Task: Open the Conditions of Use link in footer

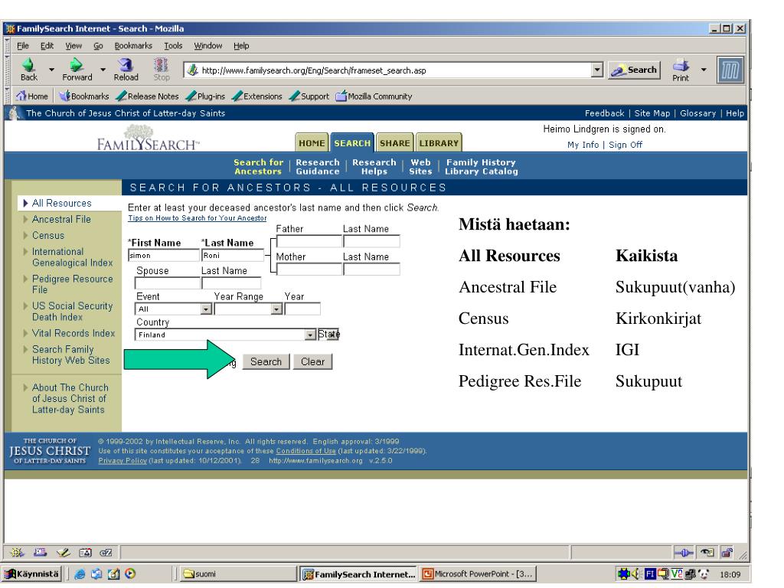Action: [306, 450]
